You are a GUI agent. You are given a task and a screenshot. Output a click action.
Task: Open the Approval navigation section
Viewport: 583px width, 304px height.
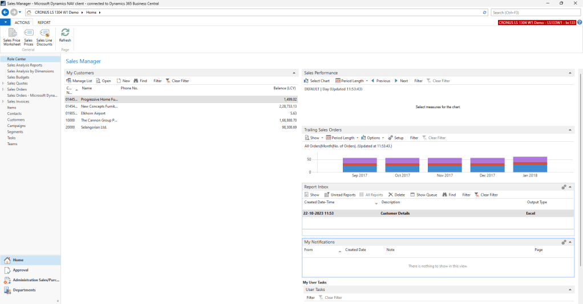[x=21, y=270]
